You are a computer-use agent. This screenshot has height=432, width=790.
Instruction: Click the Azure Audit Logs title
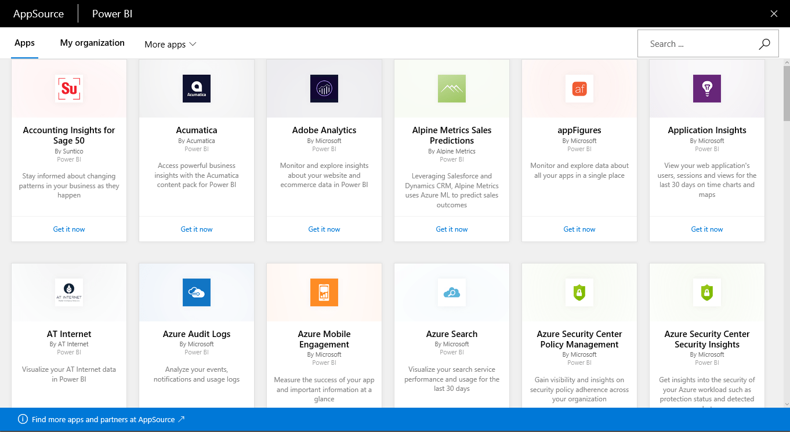197,334
